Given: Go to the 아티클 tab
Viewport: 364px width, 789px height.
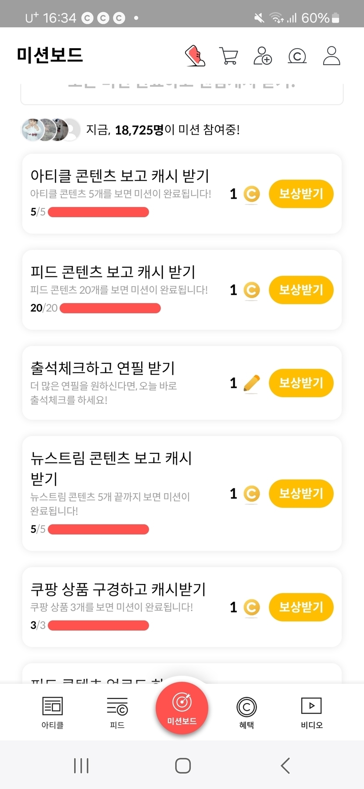Looking at the screenshot, I should pyautogui.click(x=52, y=712).
